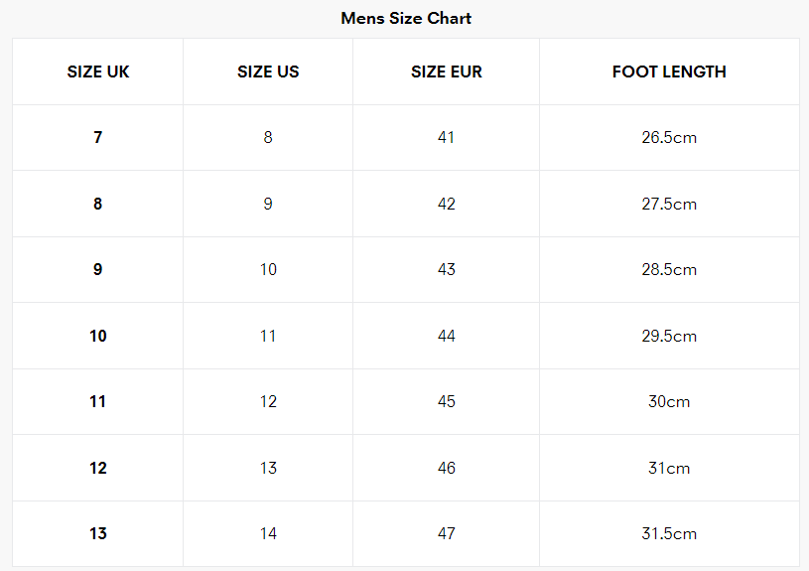Click the Mens Size Chart title
Image resolution: width=809 pixels, height=571 pixels.
pos(406,18)
